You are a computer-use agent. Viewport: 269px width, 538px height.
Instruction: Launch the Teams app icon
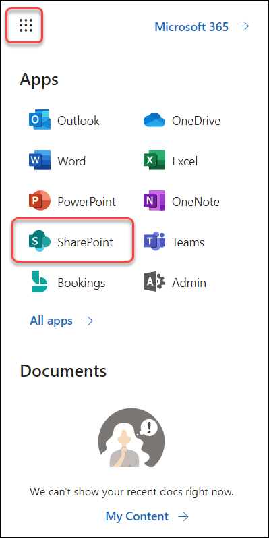(154, 242)
